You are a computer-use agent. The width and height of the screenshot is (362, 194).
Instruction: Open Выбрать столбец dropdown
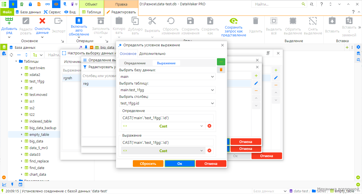167,103
